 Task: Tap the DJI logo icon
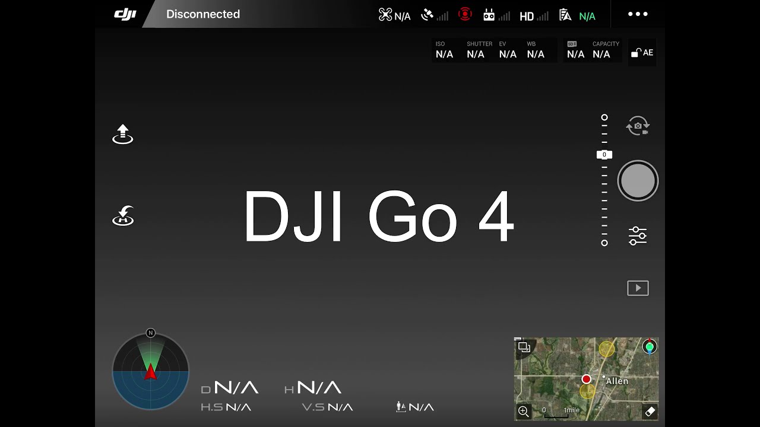pyautogui.click(x=125, y=14)
